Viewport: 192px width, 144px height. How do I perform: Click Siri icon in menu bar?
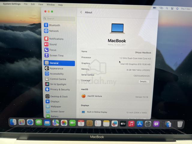[177, 9]
